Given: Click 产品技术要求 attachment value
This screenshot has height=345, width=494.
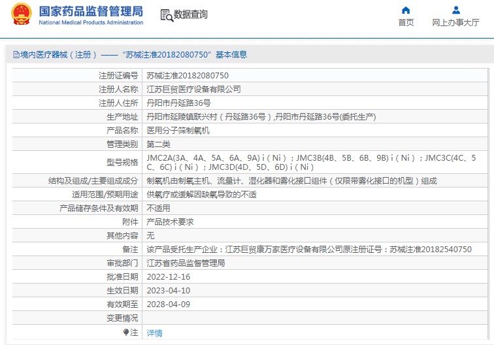Looking at the screenshot, I should (170, 222).
